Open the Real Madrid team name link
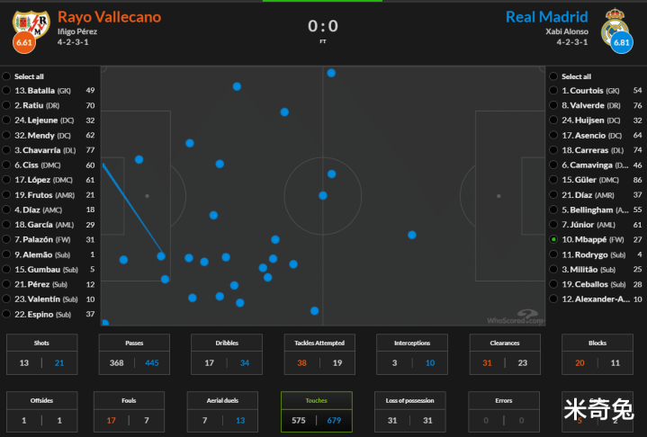Viewport: 647px width, 437px height. click(546, 16)
